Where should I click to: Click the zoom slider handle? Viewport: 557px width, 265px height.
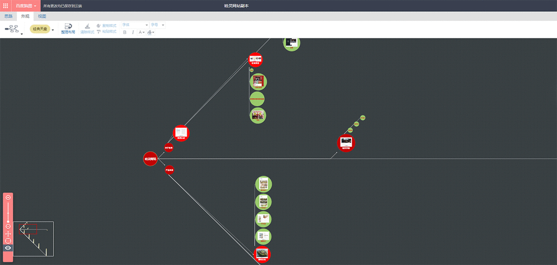coord(8,221)
